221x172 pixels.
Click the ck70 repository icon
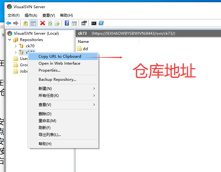tap(21, 46)
